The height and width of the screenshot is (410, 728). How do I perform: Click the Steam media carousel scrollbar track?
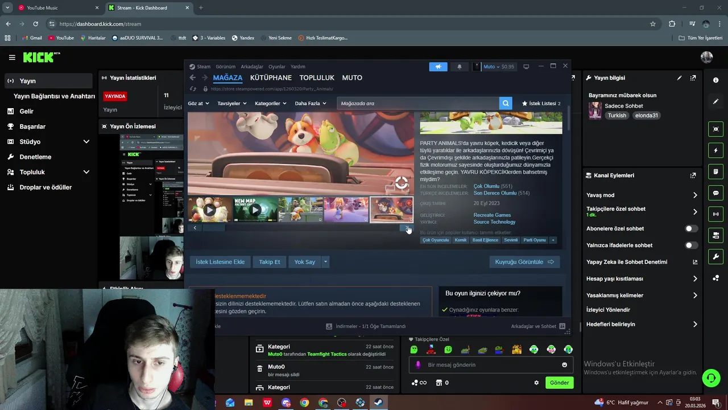pos(301,228)
